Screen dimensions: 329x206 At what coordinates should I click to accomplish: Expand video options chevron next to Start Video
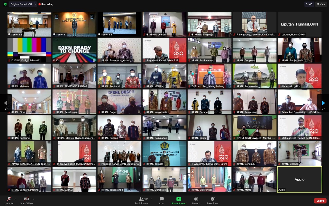tap(33, 199)
